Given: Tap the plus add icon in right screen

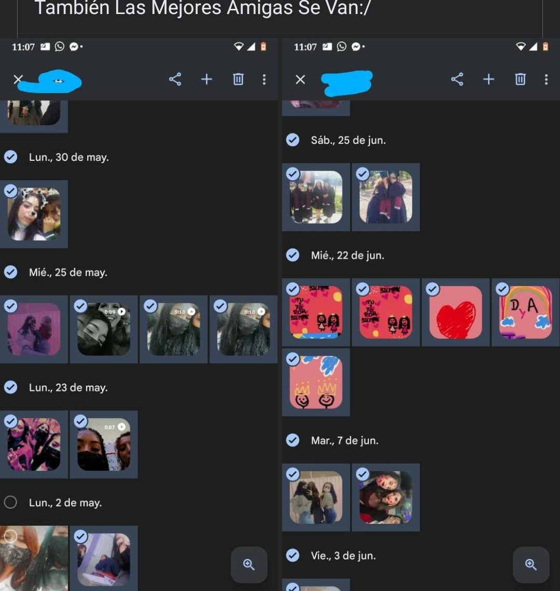Looking at the screenshot, I should pos(488,79).
